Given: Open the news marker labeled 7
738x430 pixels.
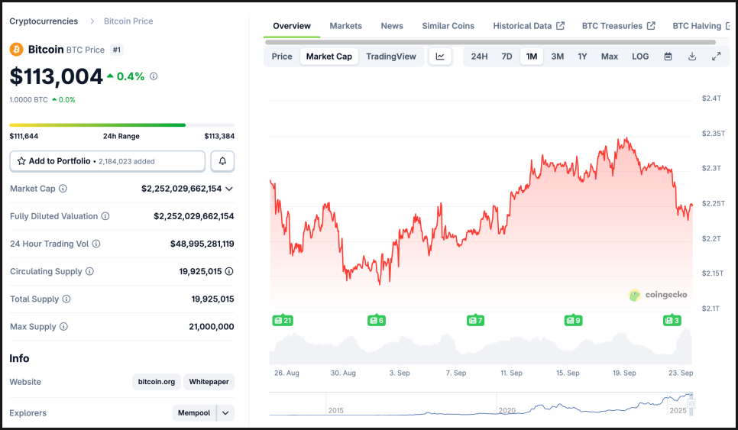Looking at the screenshot, I should pyautogui.click(x=475, y=320).
